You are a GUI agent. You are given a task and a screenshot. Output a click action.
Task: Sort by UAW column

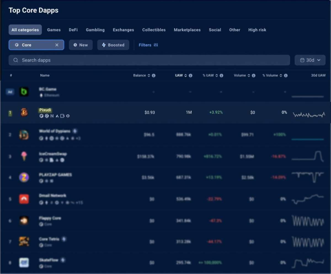(181, 75)
